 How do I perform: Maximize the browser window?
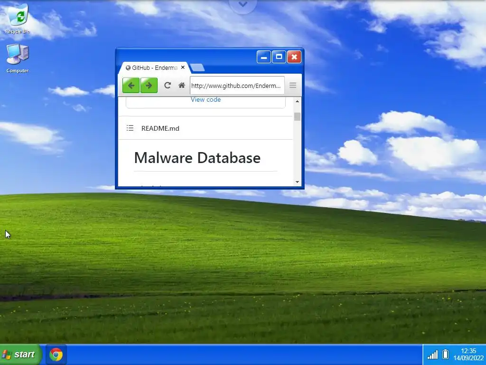click(279, 57)
